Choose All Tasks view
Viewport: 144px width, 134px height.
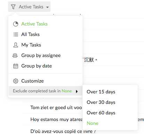[x=30, y=34]
